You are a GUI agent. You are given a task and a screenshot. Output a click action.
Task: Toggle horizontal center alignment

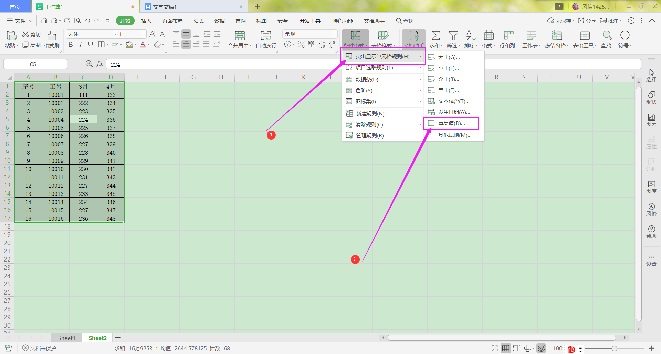pyautogui.click(x=186, y=44)
